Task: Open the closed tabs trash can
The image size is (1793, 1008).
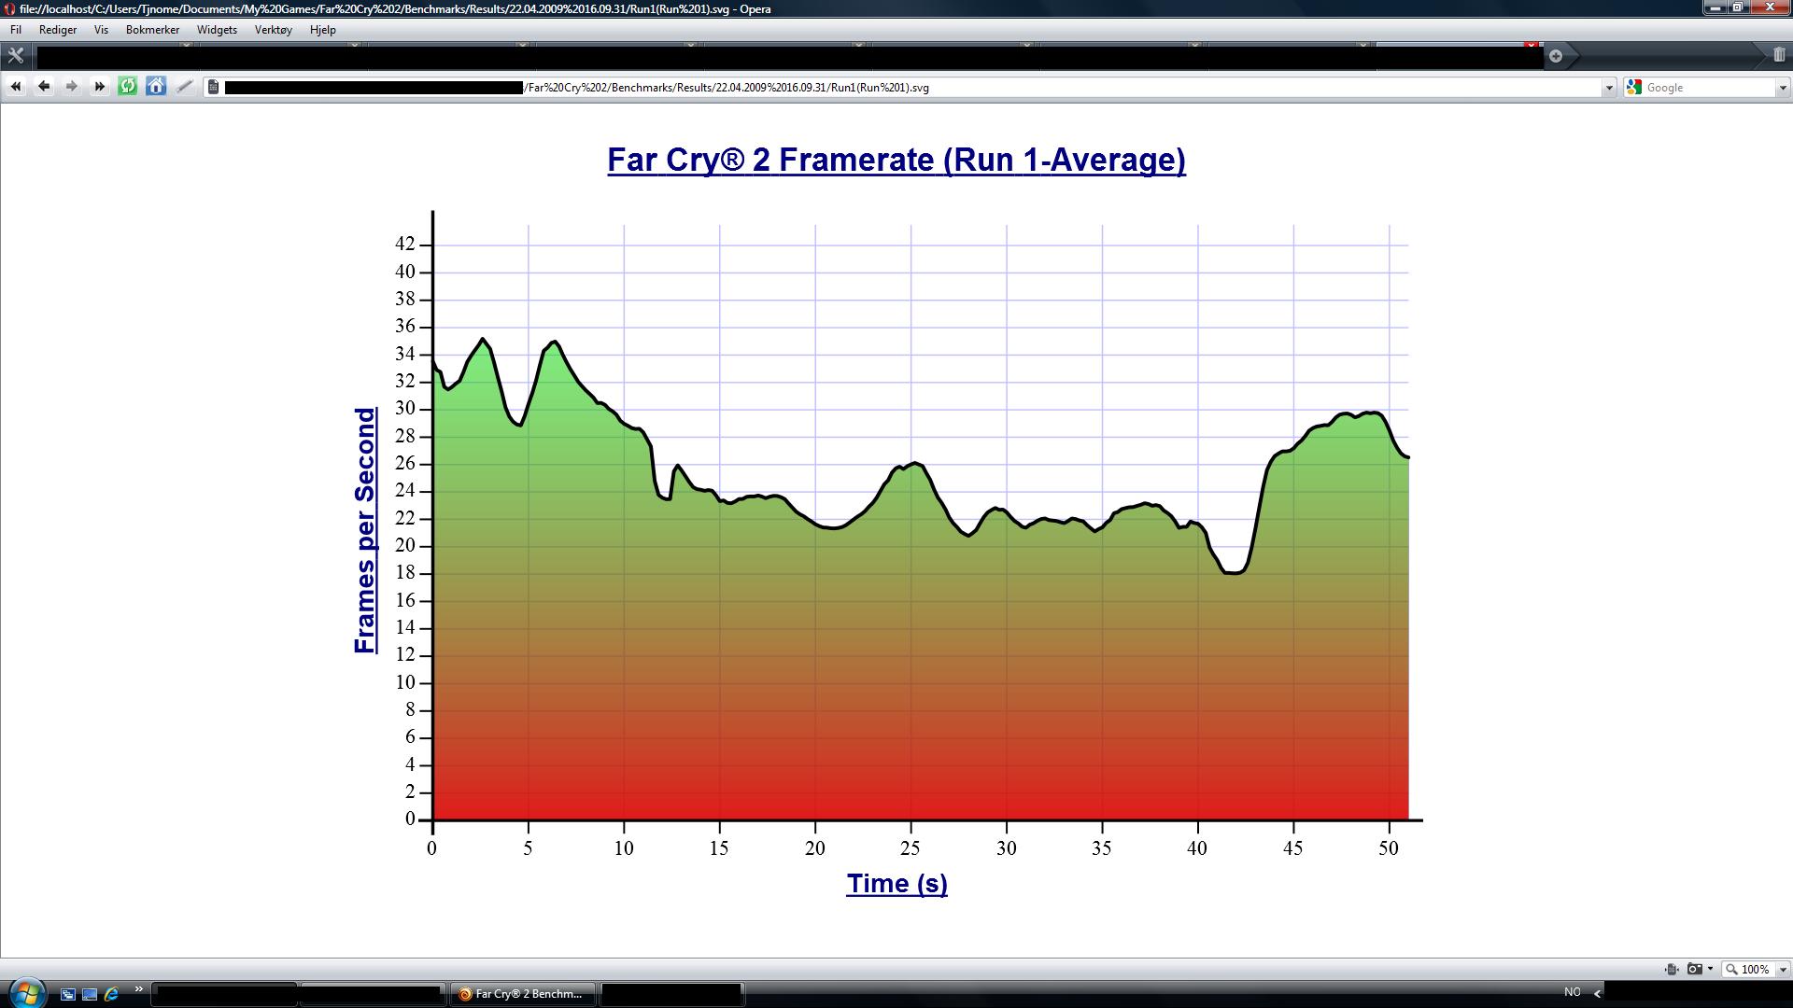Action: 1779,55
